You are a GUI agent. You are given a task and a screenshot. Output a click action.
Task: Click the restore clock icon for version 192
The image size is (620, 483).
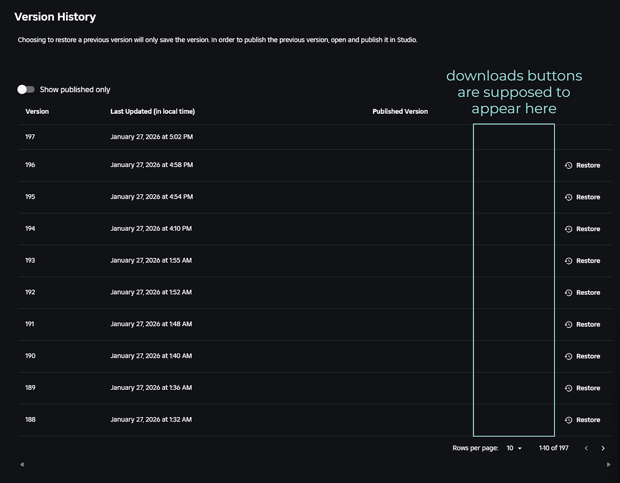pos(569,292)
